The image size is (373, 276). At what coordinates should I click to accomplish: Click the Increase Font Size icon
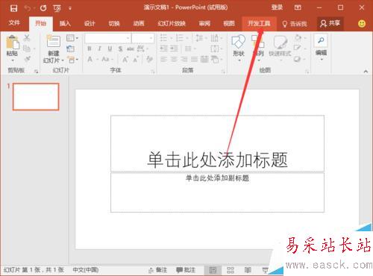pos(125,60)
